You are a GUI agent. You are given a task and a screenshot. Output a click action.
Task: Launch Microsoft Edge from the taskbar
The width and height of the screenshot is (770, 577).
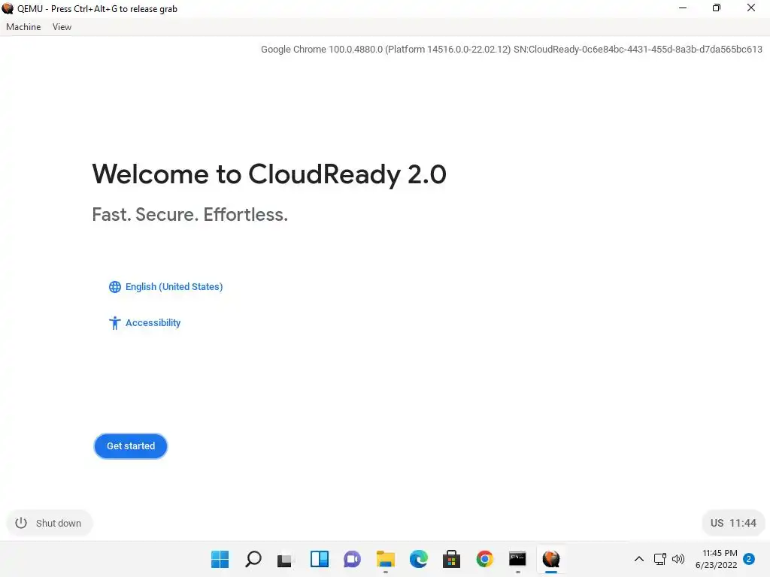point(418,559)
